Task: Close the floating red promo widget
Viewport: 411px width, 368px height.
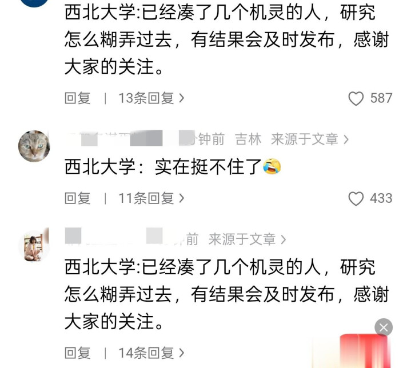Action: pos(384,327)
